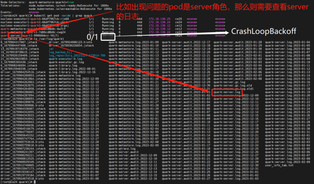Select 19_1670920159409.jstack entry
The image size is (314, 184).
tap(20, 56)
